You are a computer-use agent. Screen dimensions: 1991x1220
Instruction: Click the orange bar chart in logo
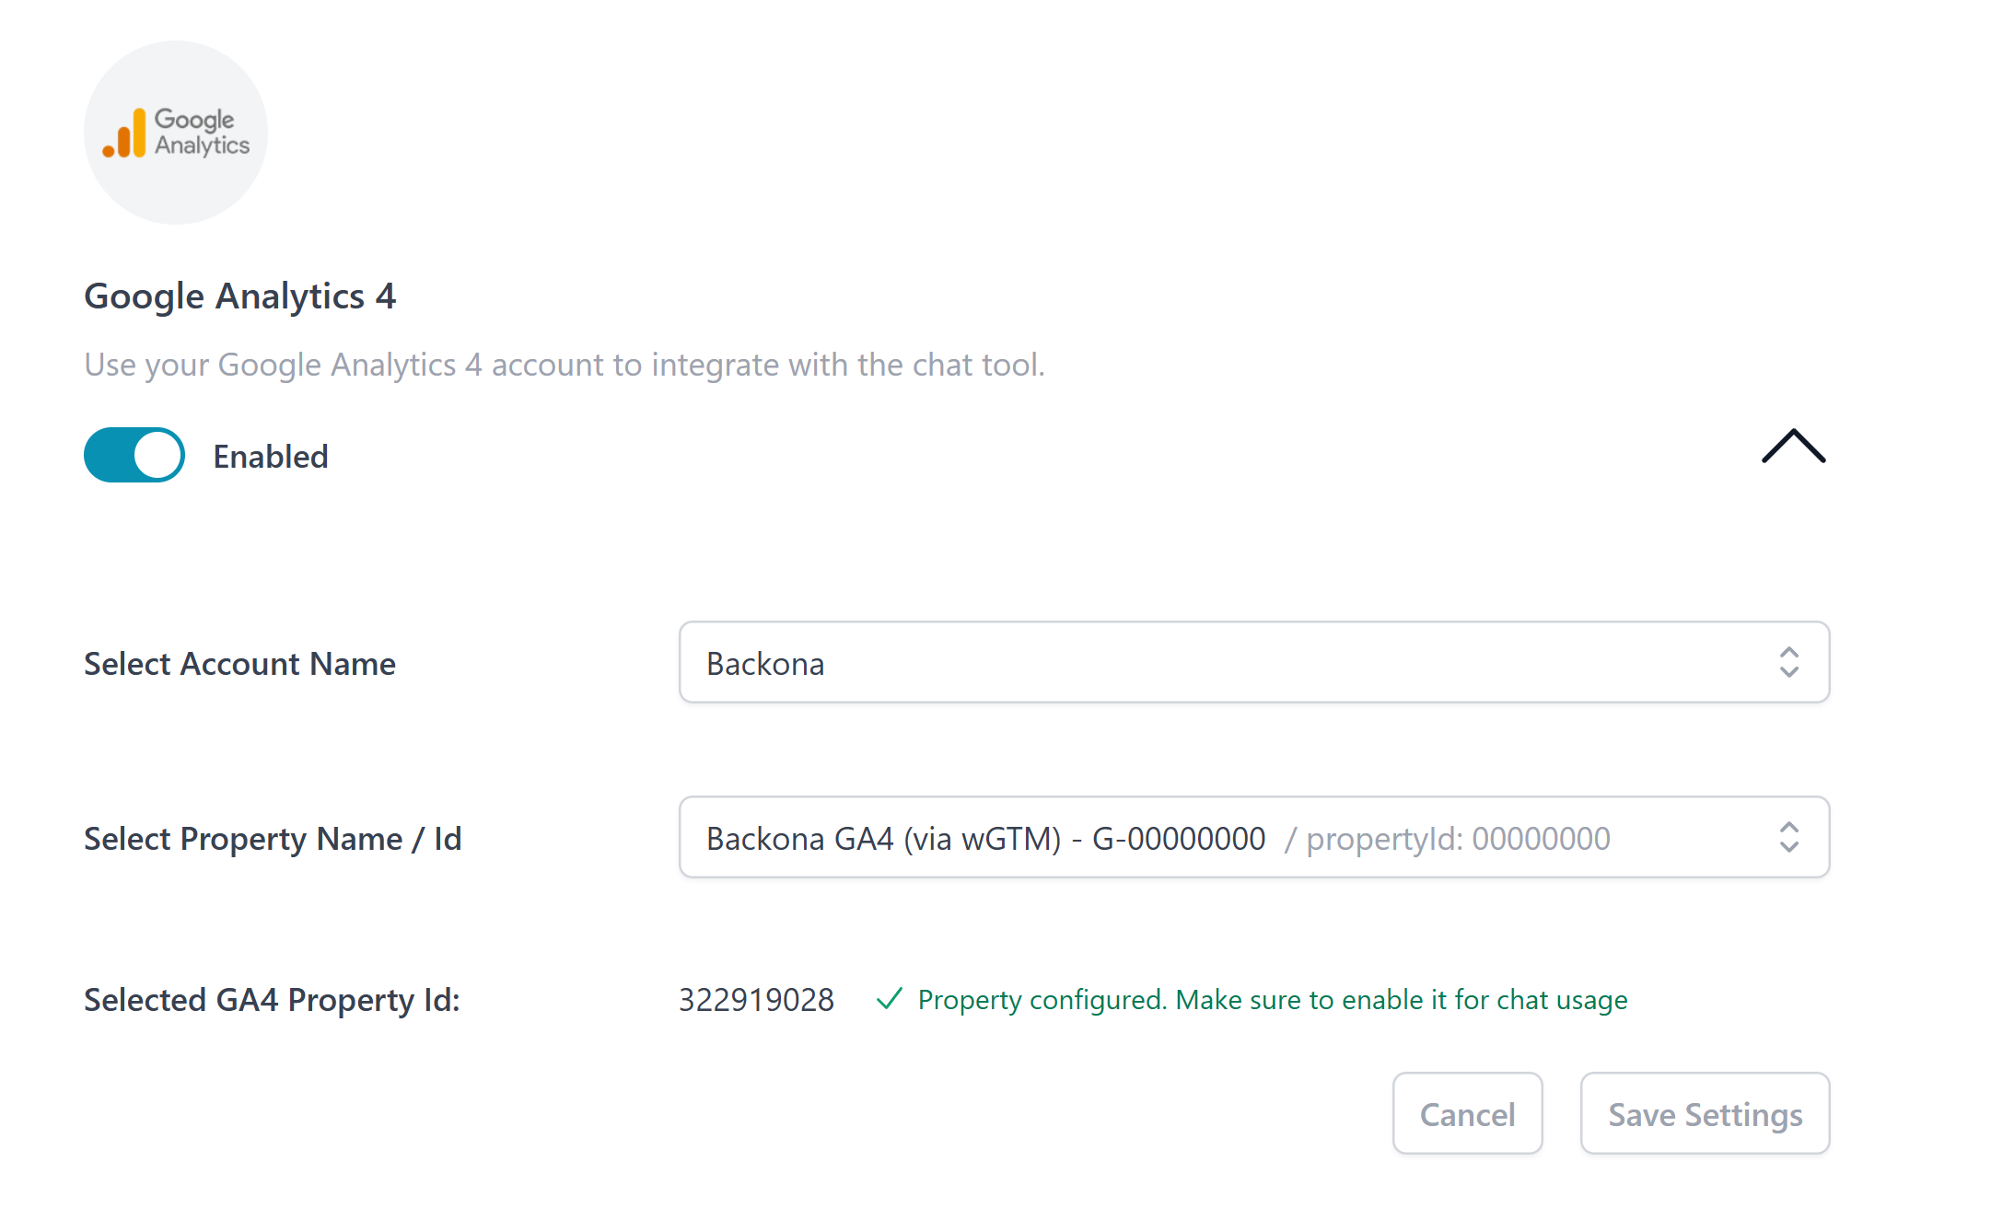(124, 134)
